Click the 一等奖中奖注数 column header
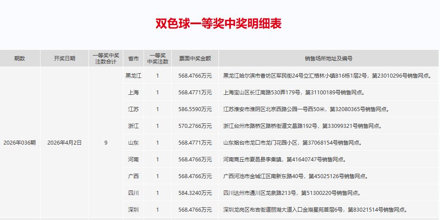This screenshot has width=440, height=220. [158, 59]
